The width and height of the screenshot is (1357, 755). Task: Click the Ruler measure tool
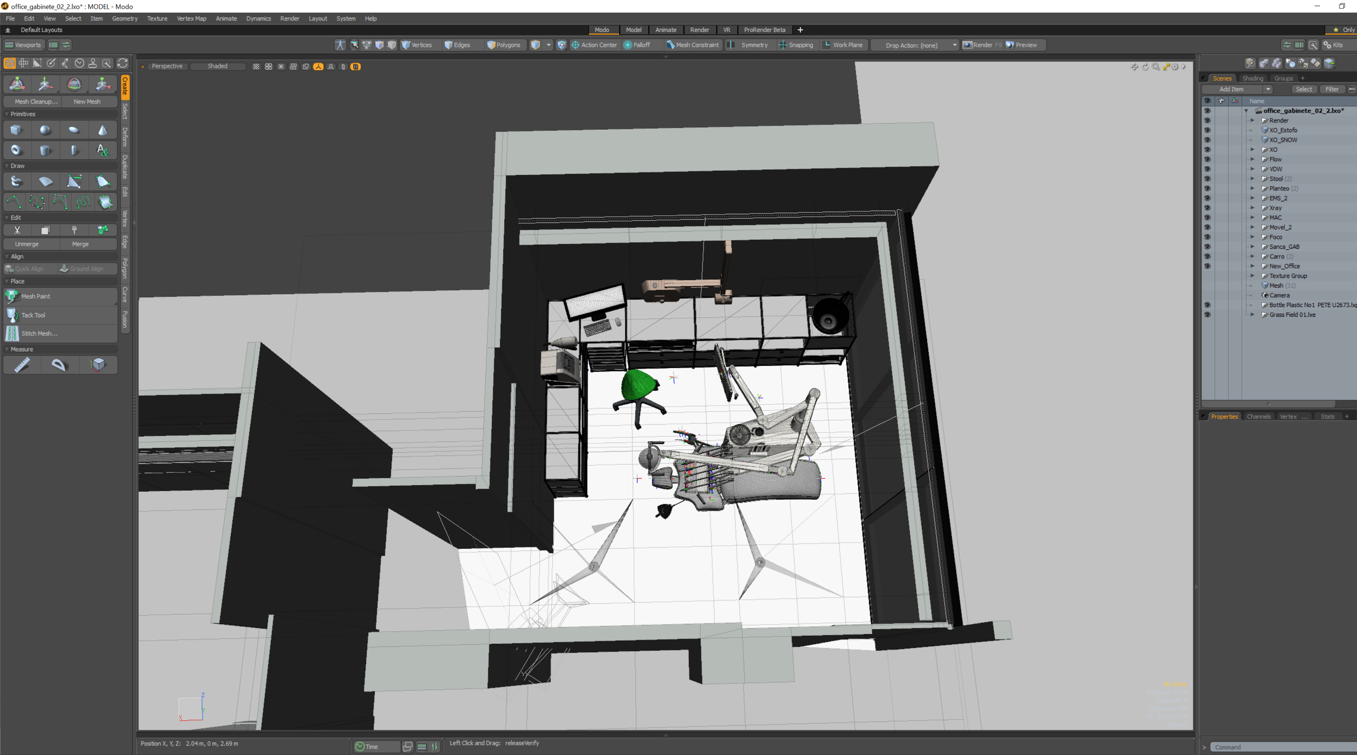point(22,365)
